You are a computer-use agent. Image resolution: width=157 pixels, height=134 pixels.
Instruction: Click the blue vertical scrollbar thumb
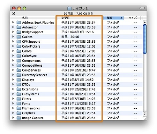(145, 39)
